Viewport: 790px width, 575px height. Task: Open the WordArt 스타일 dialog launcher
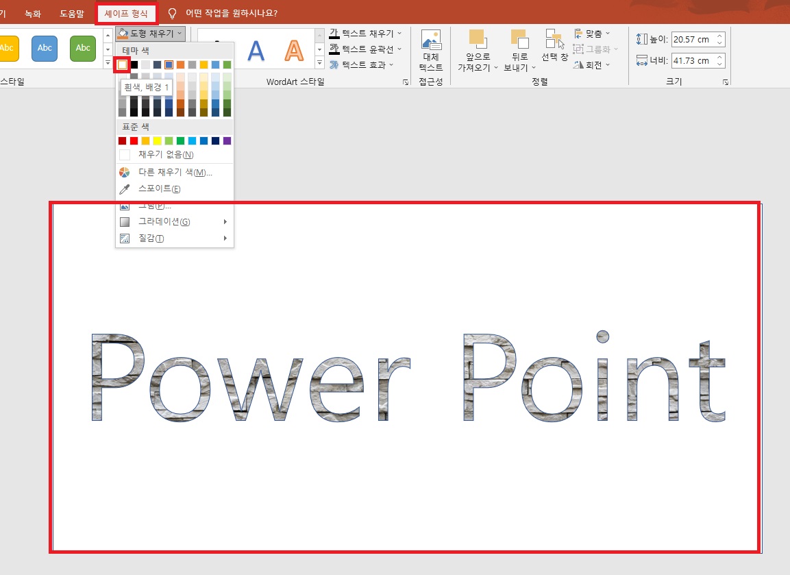406,82
